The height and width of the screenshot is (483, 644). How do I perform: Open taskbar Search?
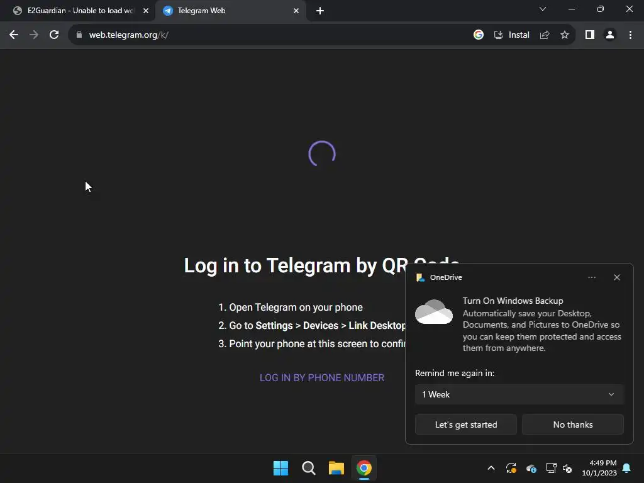tap(308, 468)
